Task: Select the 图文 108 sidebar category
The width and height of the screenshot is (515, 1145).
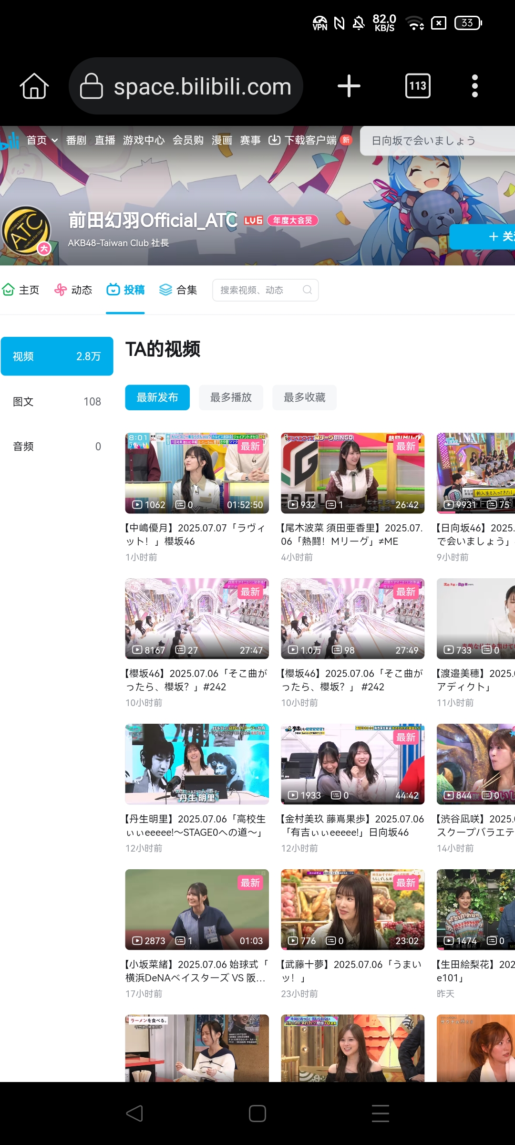Action: 57,402
